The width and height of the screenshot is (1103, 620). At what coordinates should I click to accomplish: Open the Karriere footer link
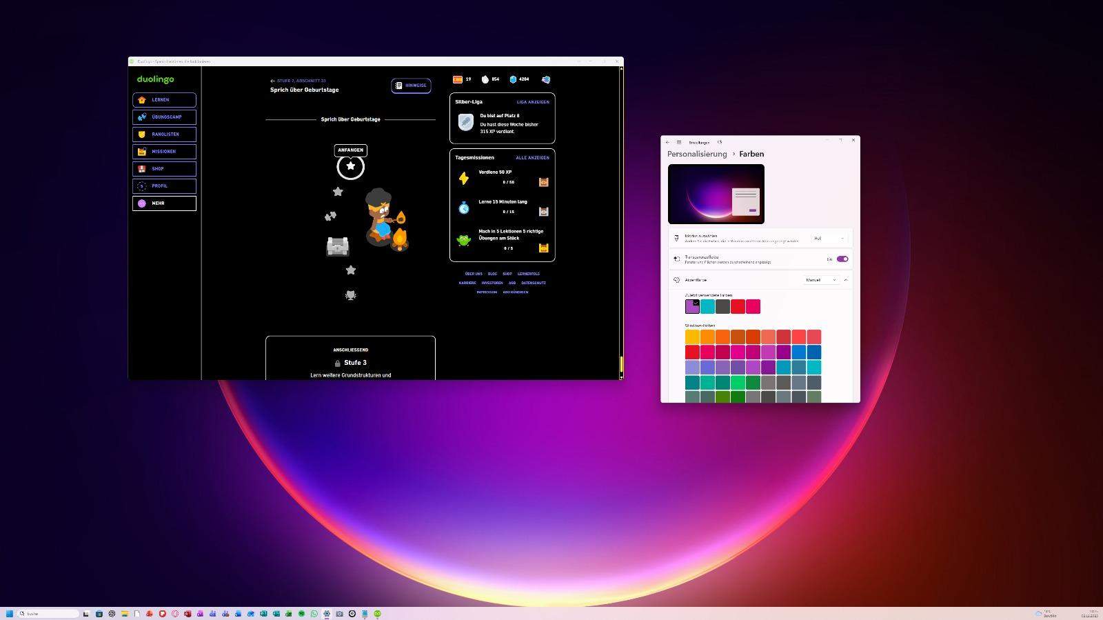point(467,283)
